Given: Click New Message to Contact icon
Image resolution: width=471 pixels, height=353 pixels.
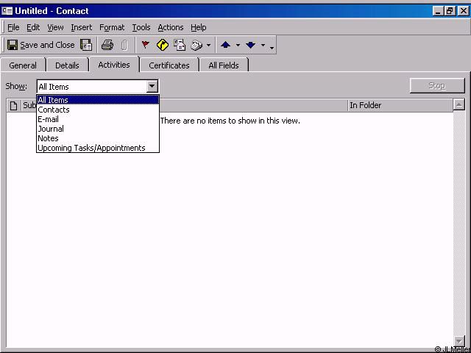Looking at the screenshot, I should [x=180, y=45].
